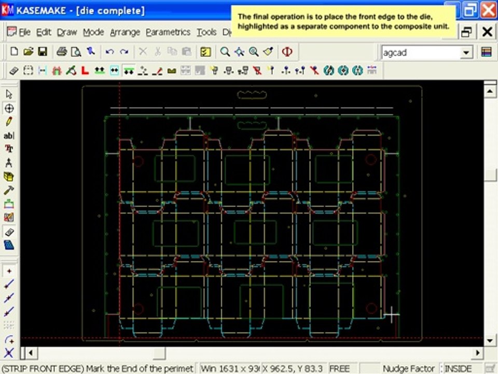Screen dimensions: 498x374
Task: Click the '(STRIP FRONT EDGE) Mark the End' prompt
Action: click(x=98, y=369)
